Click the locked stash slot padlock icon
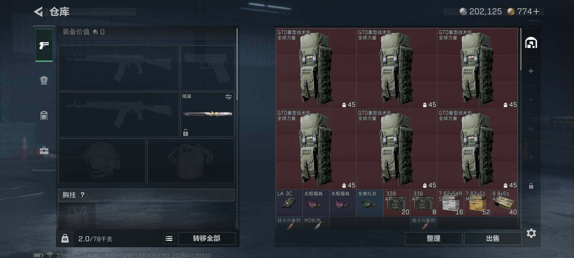The width and height of the screenshot is (574, 258). (531, 186)
